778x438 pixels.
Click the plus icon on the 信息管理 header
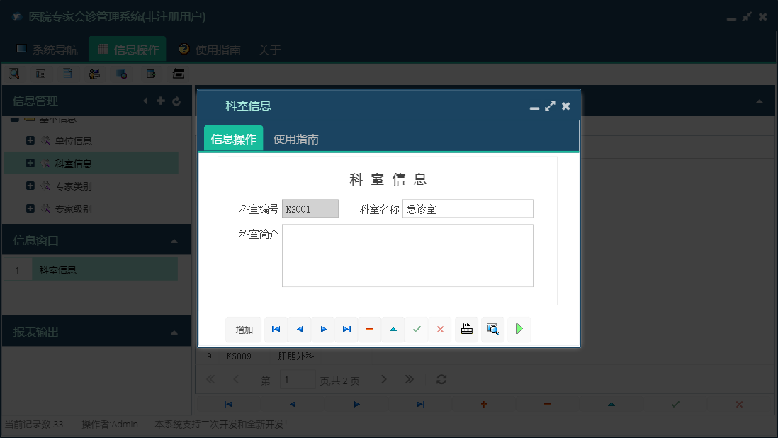[x=161, y=101]
